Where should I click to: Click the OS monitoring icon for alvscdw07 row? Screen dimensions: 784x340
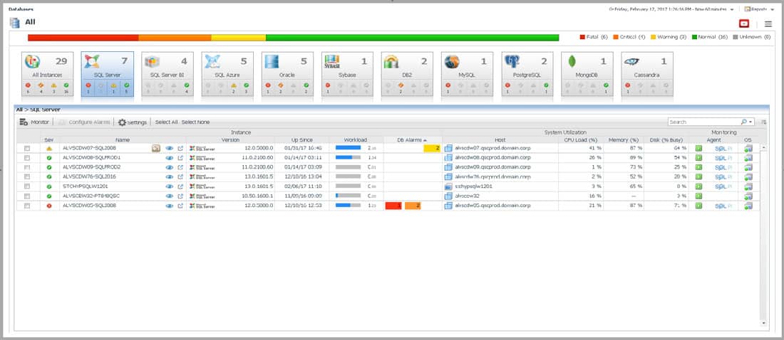748,148
